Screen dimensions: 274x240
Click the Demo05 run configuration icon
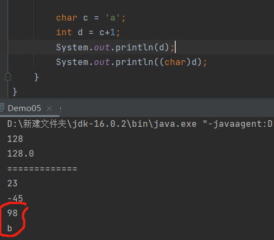2,108
